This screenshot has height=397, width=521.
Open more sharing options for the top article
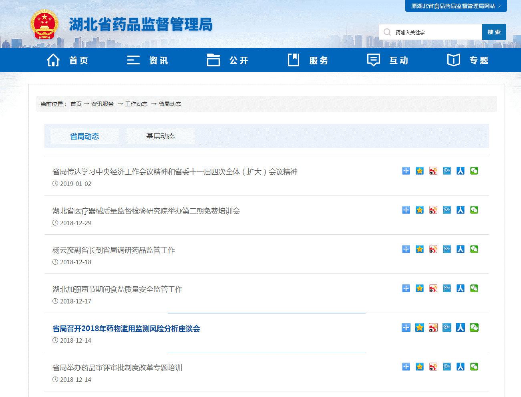(x=406, y=171)
